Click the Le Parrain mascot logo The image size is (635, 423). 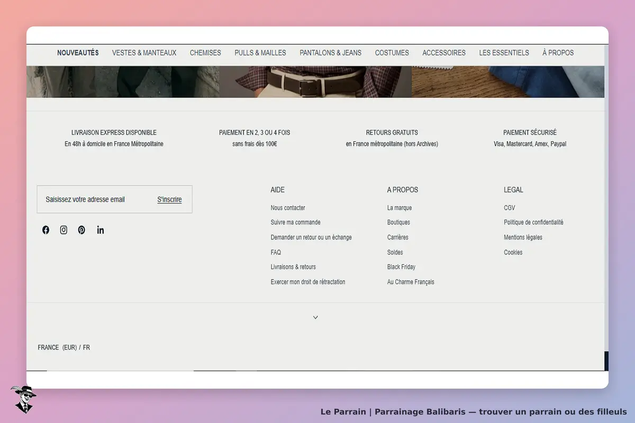(23, 399)
